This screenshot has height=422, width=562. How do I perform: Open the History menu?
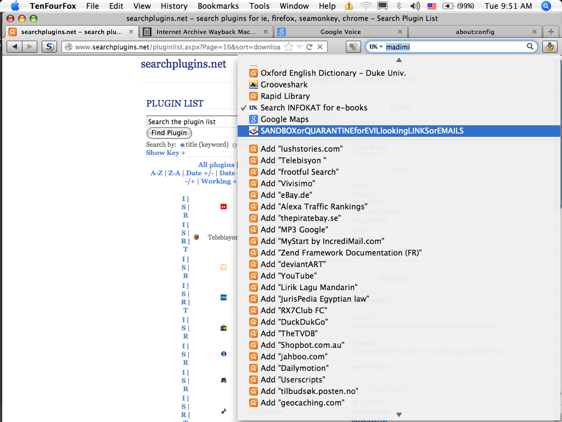(174, 6)
